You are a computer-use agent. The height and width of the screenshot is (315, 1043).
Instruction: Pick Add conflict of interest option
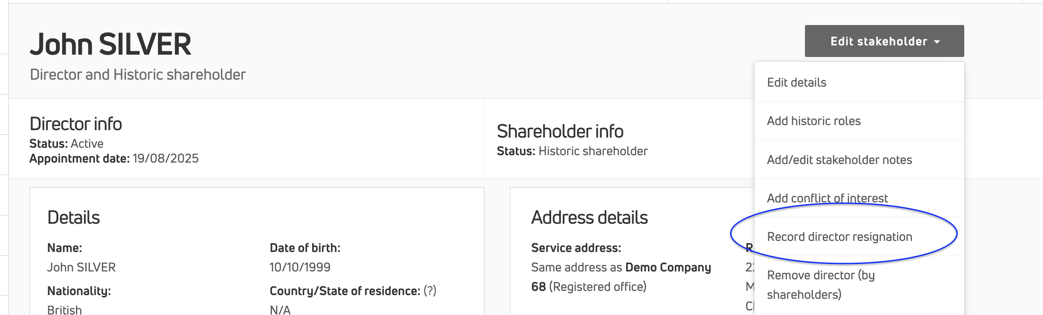pos(827,198)
